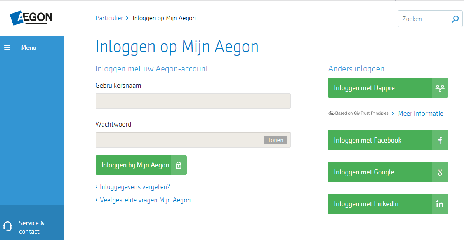
Task: Click the LinkedIn icon
Action: [440, 204]
